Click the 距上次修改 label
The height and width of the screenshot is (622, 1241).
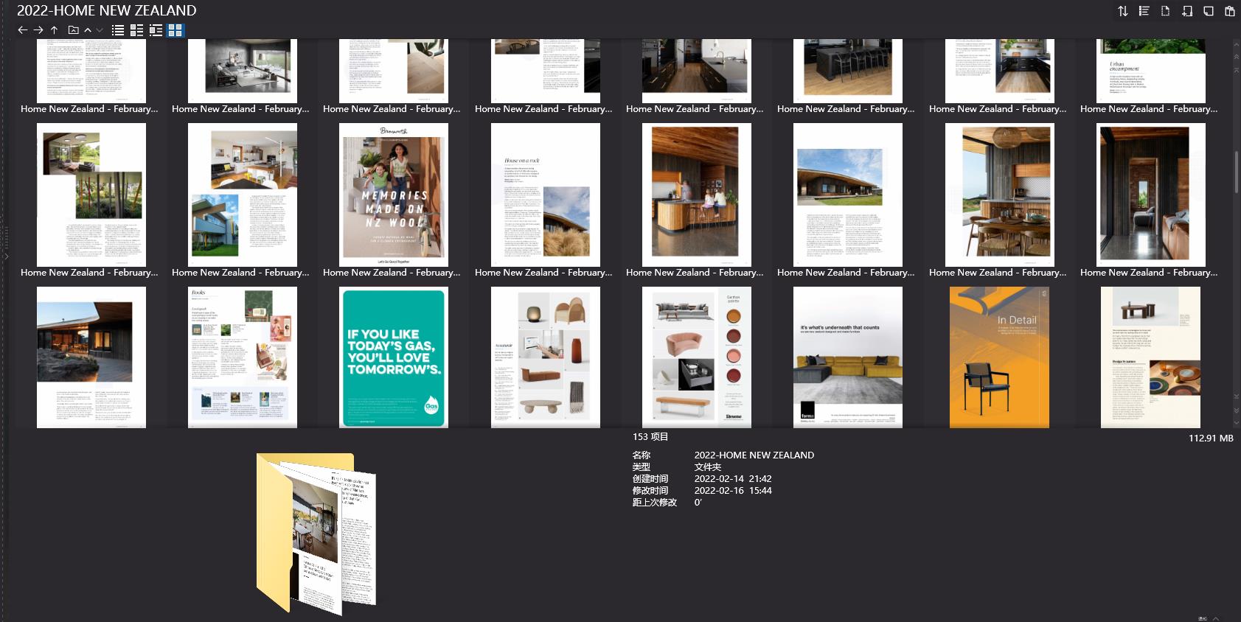click(x=655, y=502)
